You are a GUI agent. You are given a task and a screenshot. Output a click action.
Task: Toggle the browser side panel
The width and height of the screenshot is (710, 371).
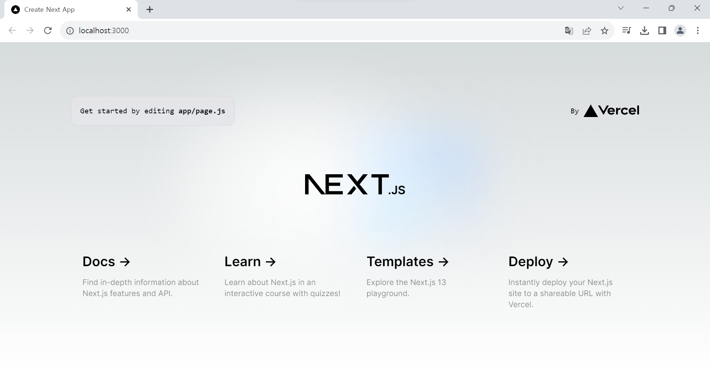[662, 31]
